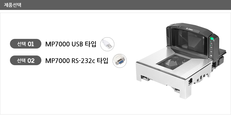Click the diamond scale-zero icon on scanner
This screenshot has height=129, width=231.
pyautogui.click(x=211, y=43)
